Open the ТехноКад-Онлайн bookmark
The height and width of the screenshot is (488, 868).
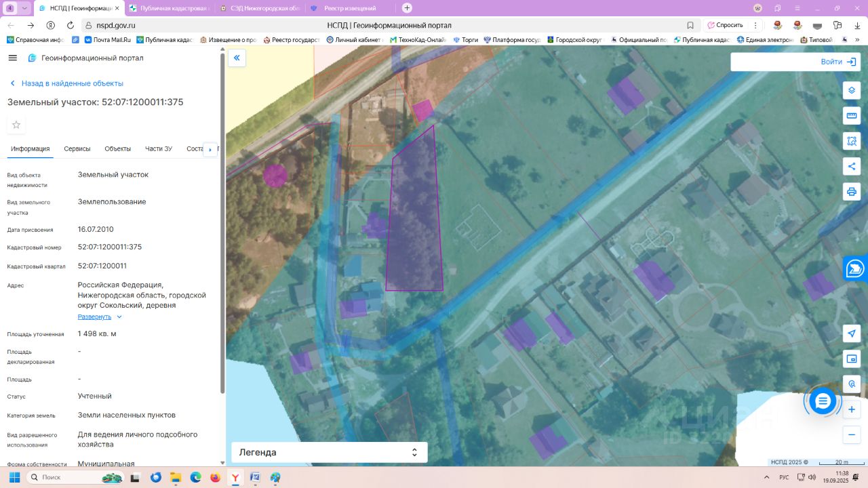[418, 40]
